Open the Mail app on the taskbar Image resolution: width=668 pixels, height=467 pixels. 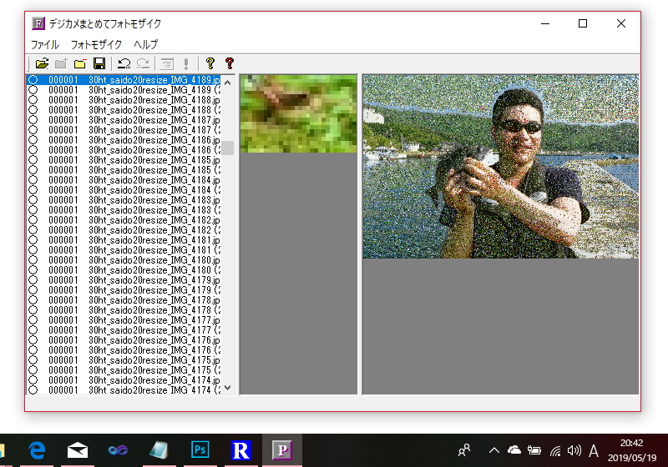78,450
